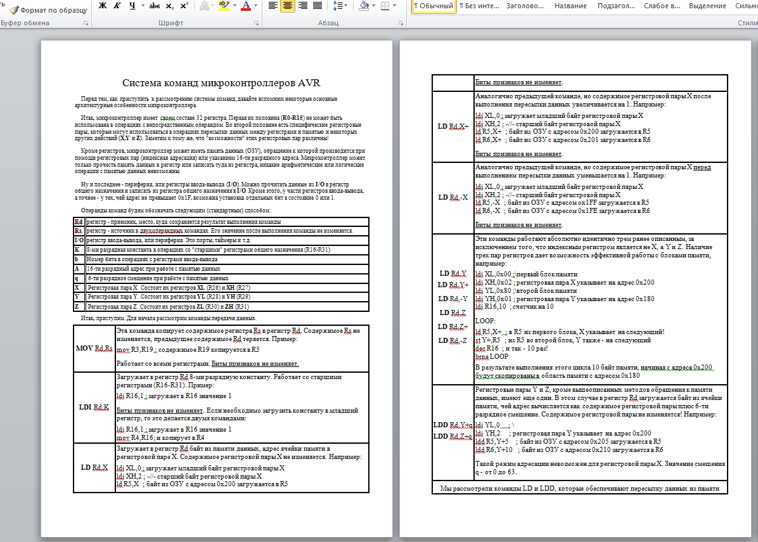Click the borders icon
The width and height of the screenshot is (758, 542).
point(385,6)
